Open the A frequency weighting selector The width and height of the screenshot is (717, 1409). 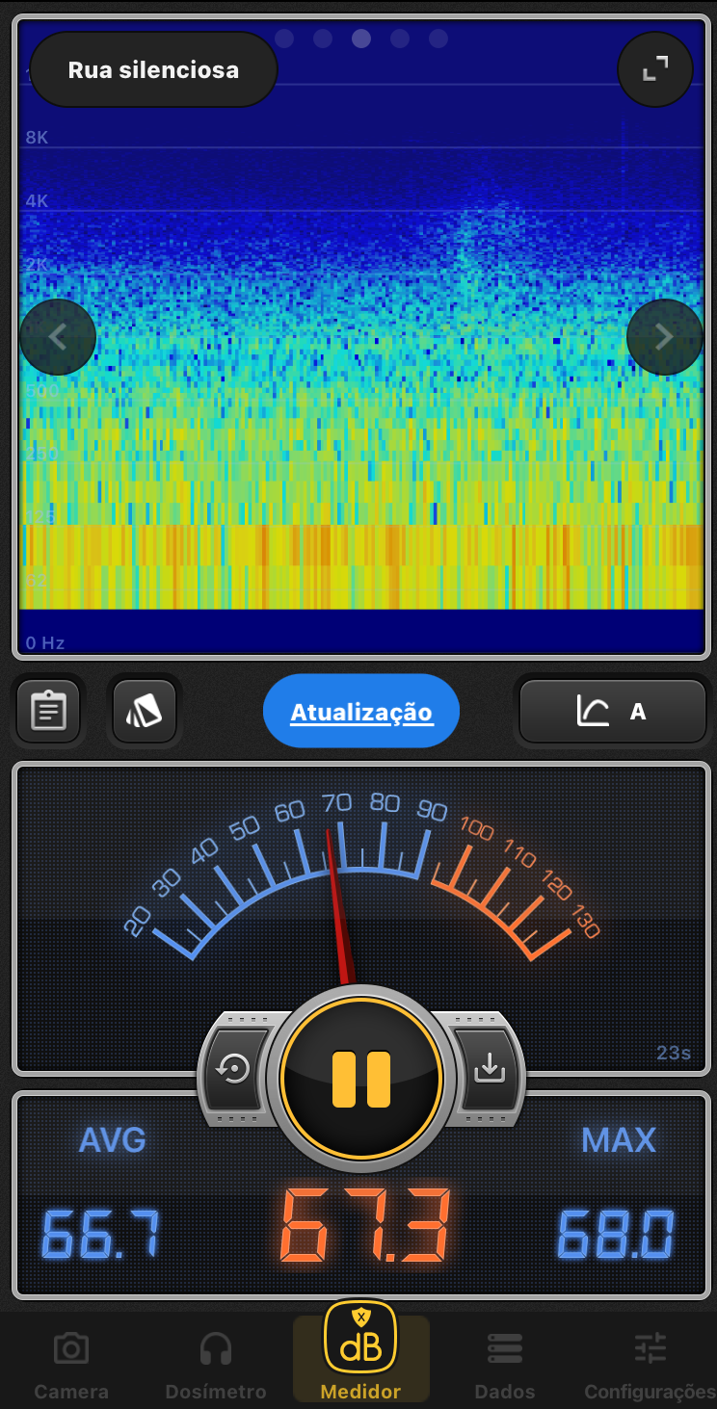click(x=613, y=712)
